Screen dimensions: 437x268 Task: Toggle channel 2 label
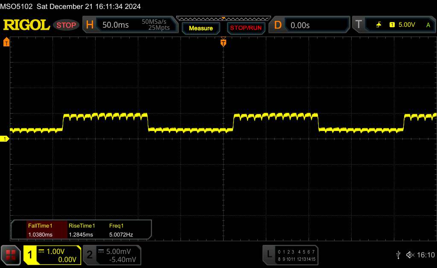(x=90, y=255)
